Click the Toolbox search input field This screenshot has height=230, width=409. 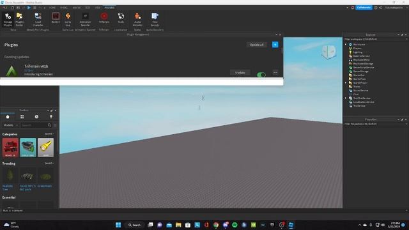[34, 125]
